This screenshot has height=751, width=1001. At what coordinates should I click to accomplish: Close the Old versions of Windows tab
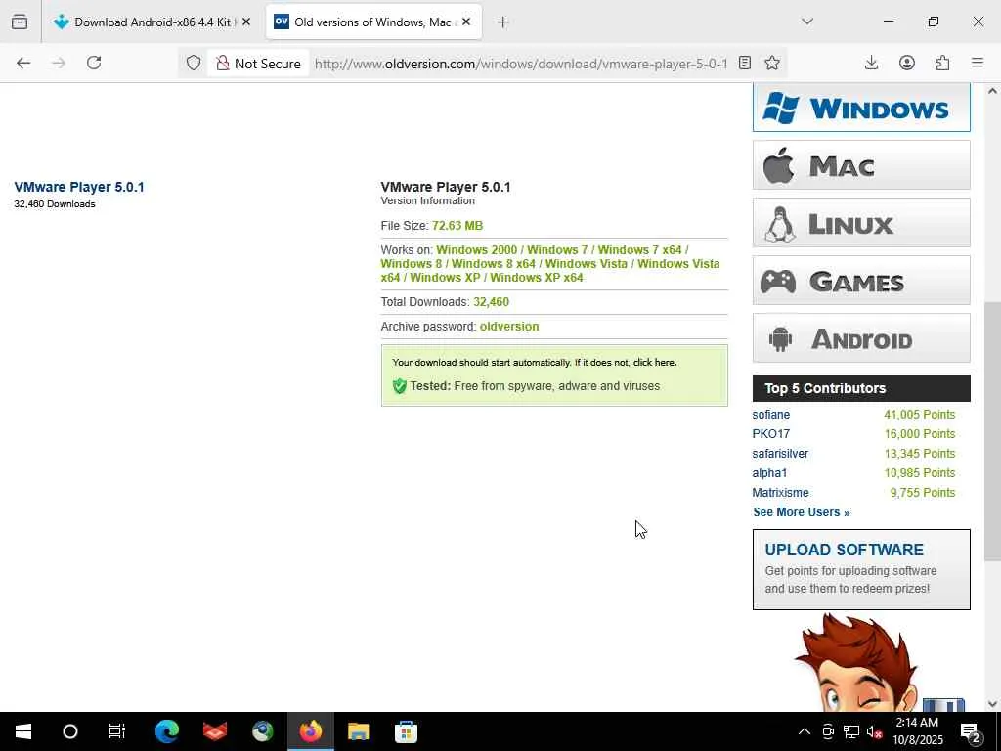pos(466,22)
